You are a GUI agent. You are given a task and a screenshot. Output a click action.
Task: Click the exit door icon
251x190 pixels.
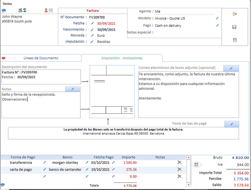pos(235,14)
